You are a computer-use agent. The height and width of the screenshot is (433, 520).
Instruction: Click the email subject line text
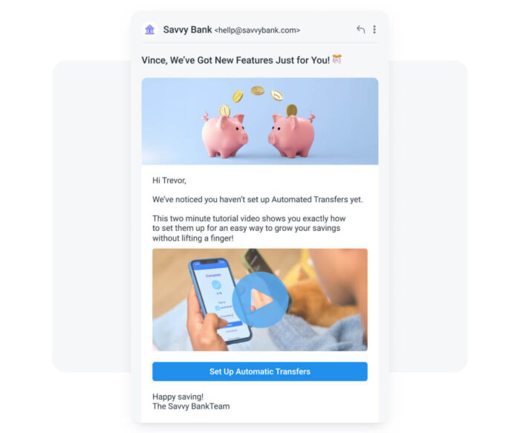pyautogui.click(x=235, y=60)
